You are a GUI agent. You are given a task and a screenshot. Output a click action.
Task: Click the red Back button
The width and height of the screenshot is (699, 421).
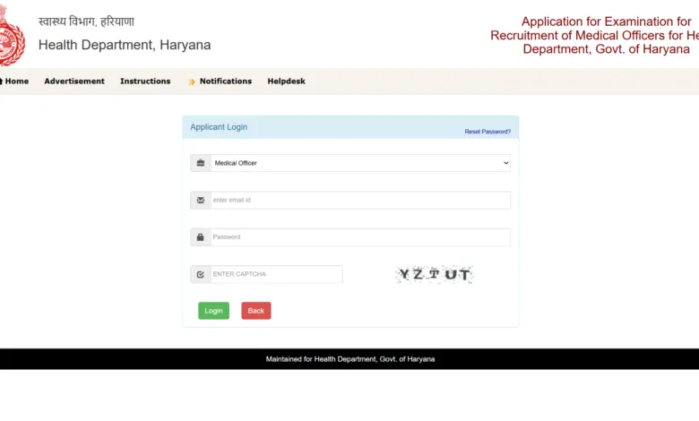click(256, 311)
